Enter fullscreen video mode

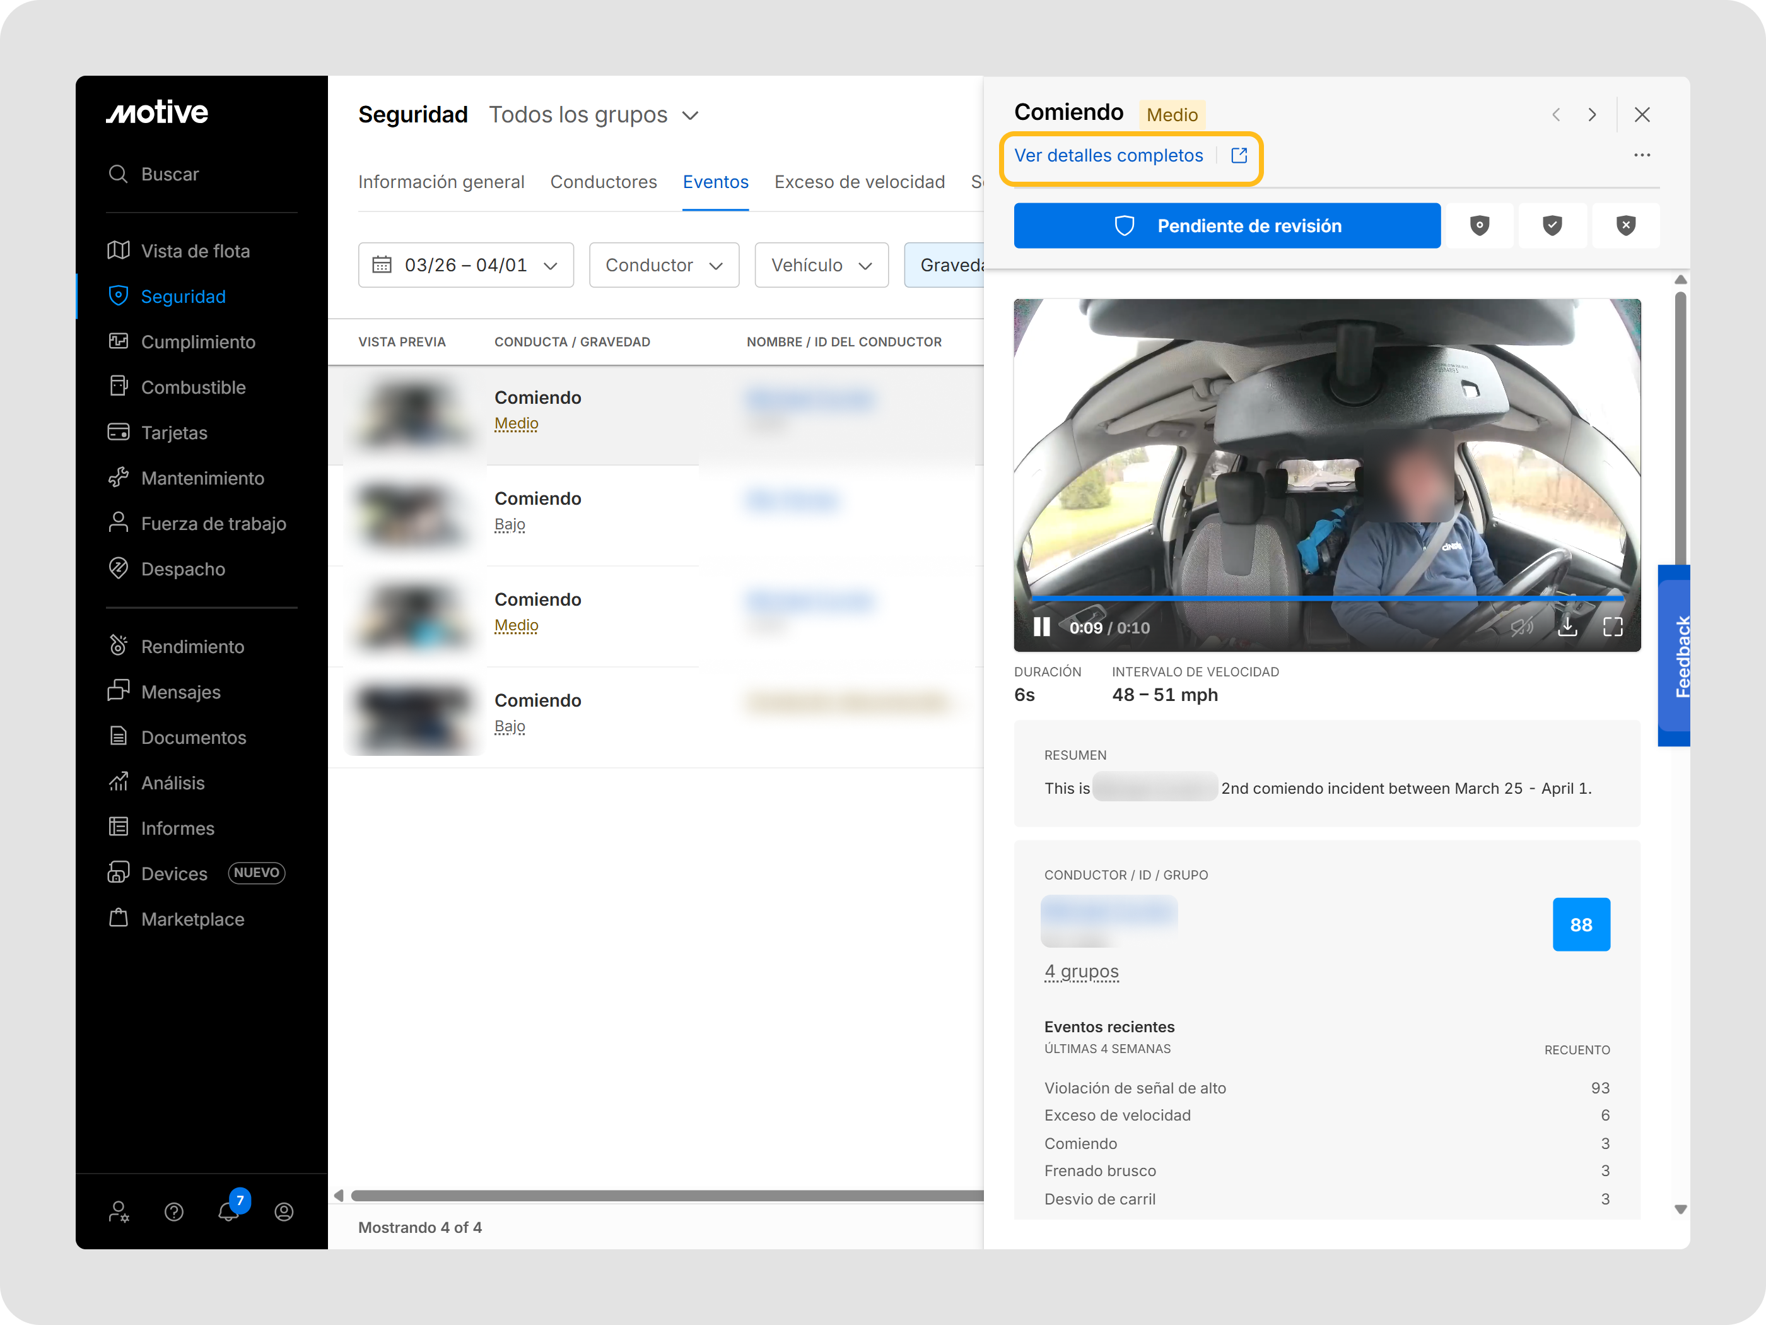point(1613,627)
